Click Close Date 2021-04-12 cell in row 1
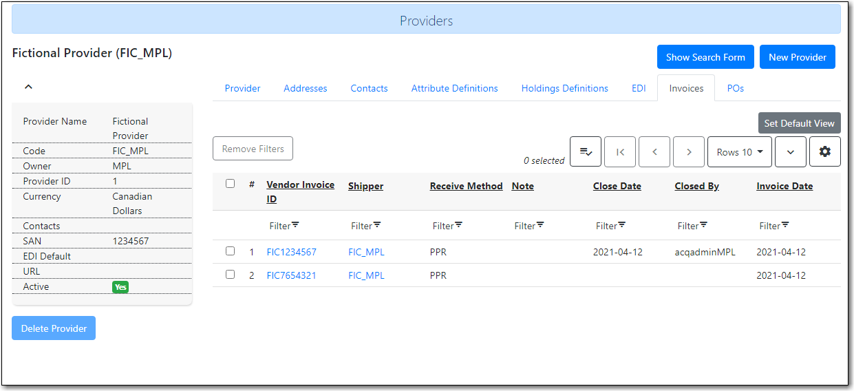This screenshot has height=391, width=854. coord(618,252)
